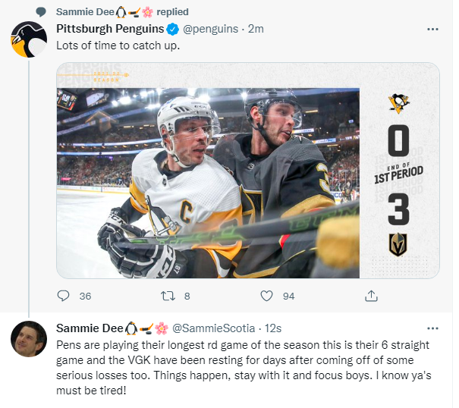
Task: Like the Pittsburgh Penguins tweet
Action: click(267, 296)
